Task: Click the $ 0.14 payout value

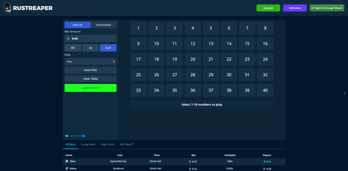Action: (267, 161)
